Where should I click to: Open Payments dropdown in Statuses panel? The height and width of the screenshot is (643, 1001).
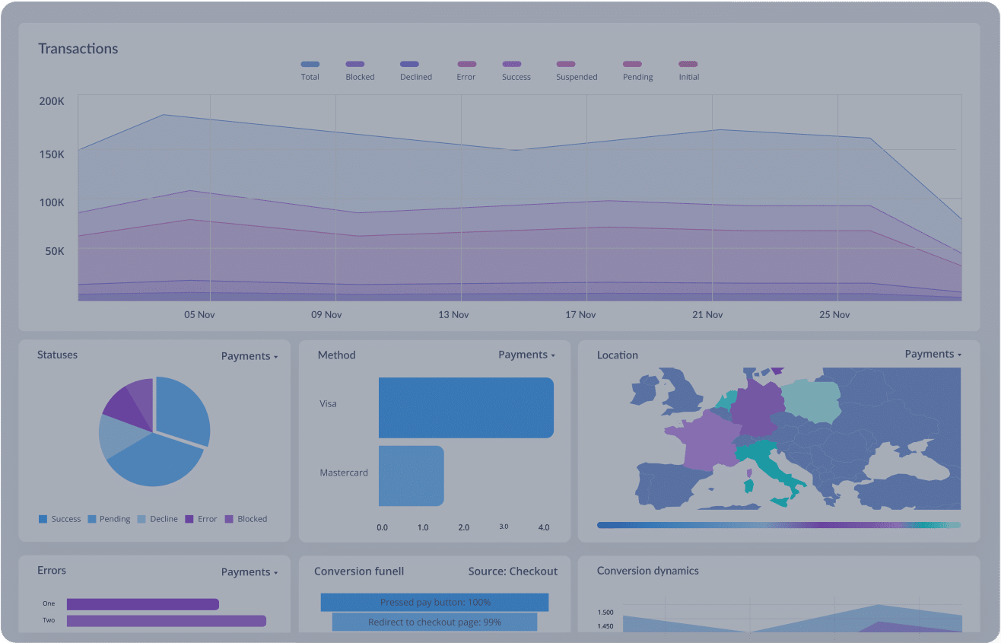[249, 356]
